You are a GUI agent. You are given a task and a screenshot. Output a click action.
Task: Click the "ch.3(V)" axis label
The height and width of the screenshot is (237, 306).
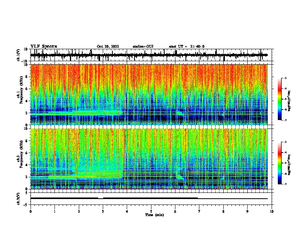[x=19, y=199]
